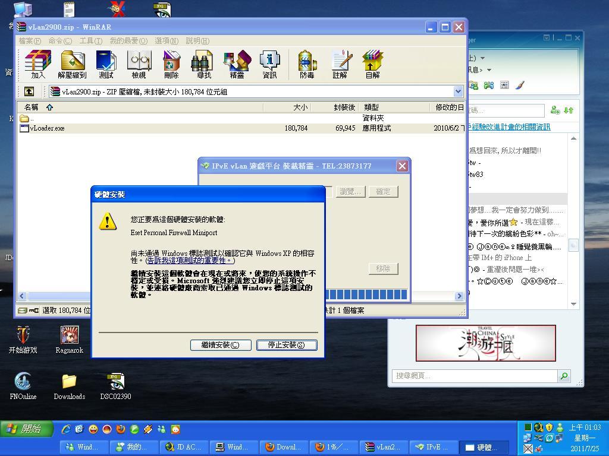This screenshot has height=456, width=609.
Task: Switch to the JD AC... taskbar button
Action: coord(184,447)
